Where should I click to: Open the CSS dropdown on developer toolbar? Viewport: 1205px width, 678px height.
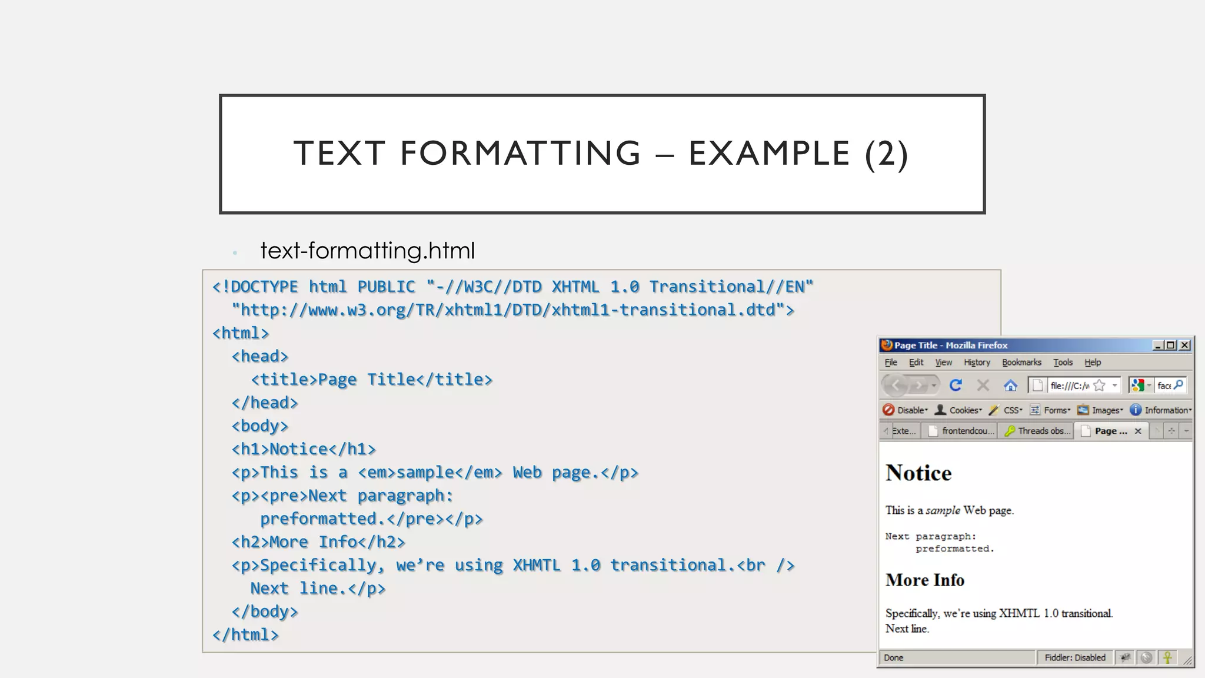[x=1006, y=410]
